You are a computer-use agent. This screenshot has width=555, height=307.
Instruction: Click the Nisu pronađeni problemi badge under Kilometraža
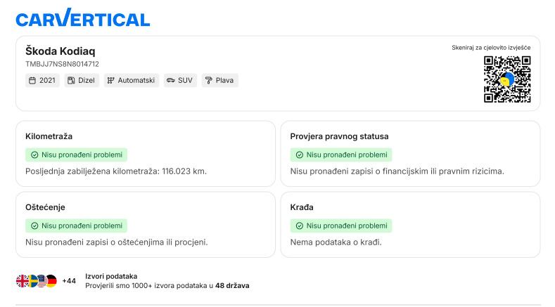point(76,155)
